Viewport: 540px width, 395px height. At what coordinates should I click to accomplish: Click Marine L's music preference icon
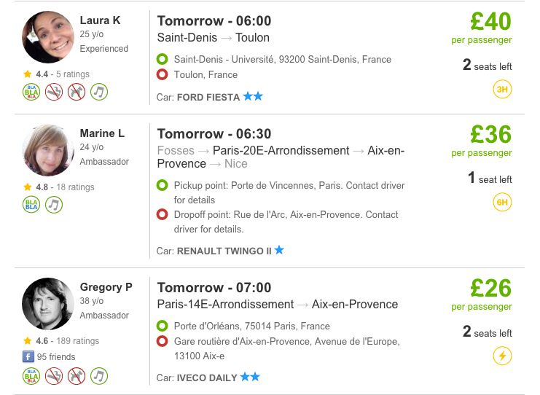coord(54,205)
